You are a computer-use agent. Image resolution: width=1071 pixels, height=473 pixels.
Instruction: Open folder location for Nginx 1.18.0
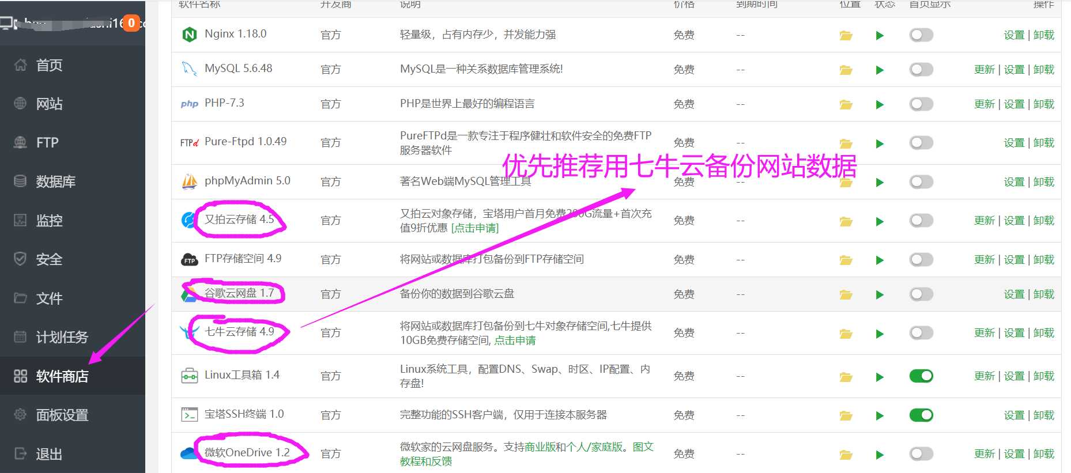[x=846, y=36]
